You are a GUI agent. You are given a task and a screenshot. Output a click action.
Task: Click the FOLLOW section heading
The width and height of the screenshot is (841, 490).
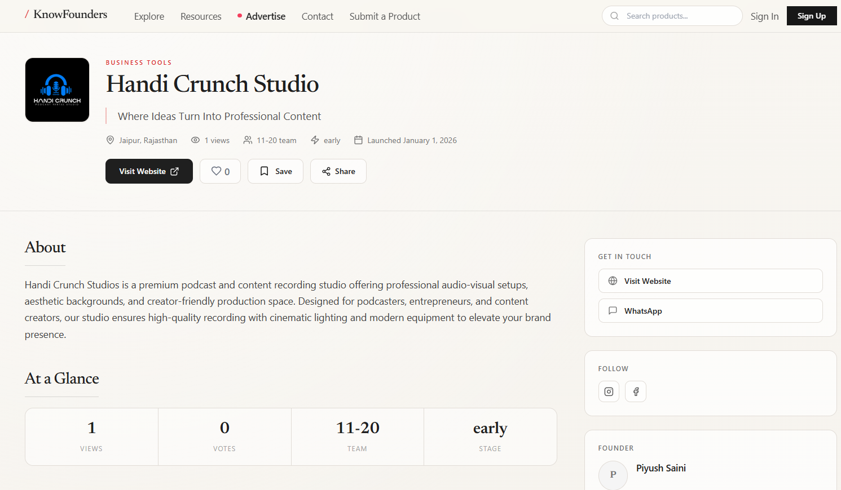pyautogui.click(x=613, y=368)
